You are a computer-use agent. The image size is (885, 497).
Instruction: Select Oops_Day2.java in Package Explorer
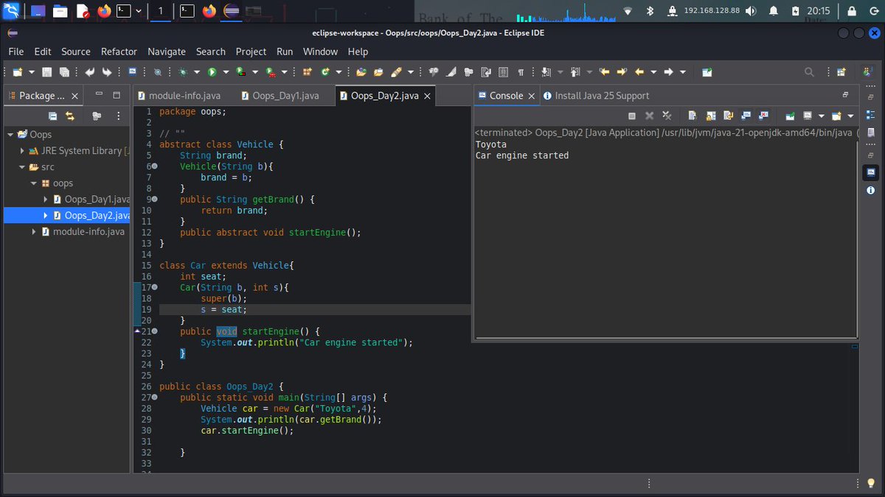point(94,215)
